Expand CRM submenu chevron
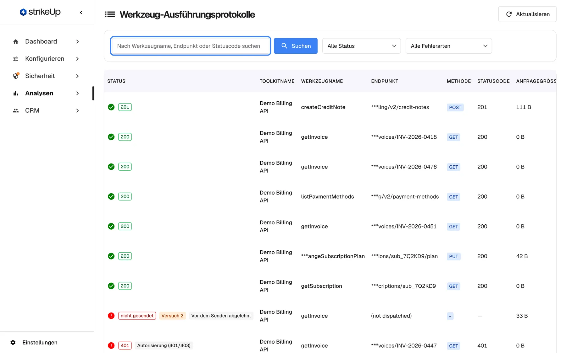 click(77, 110)
